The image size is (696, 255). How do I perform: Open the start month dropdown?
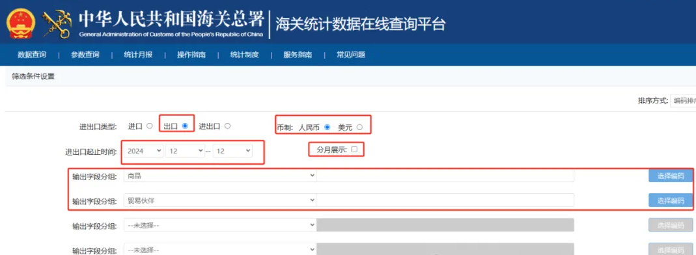[x=185, y=151]
